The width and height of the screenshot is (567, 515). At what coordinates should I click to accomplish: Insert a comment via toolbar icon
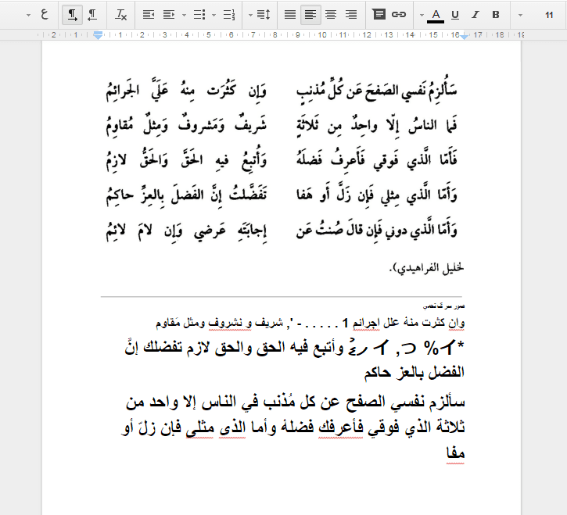tap(379, 15)
